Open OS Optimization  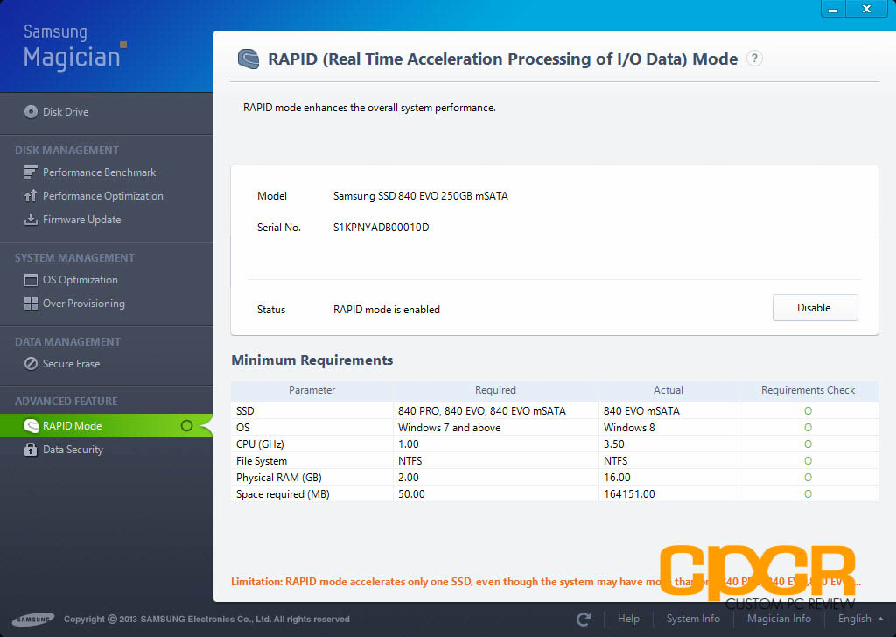pos(80,280)
